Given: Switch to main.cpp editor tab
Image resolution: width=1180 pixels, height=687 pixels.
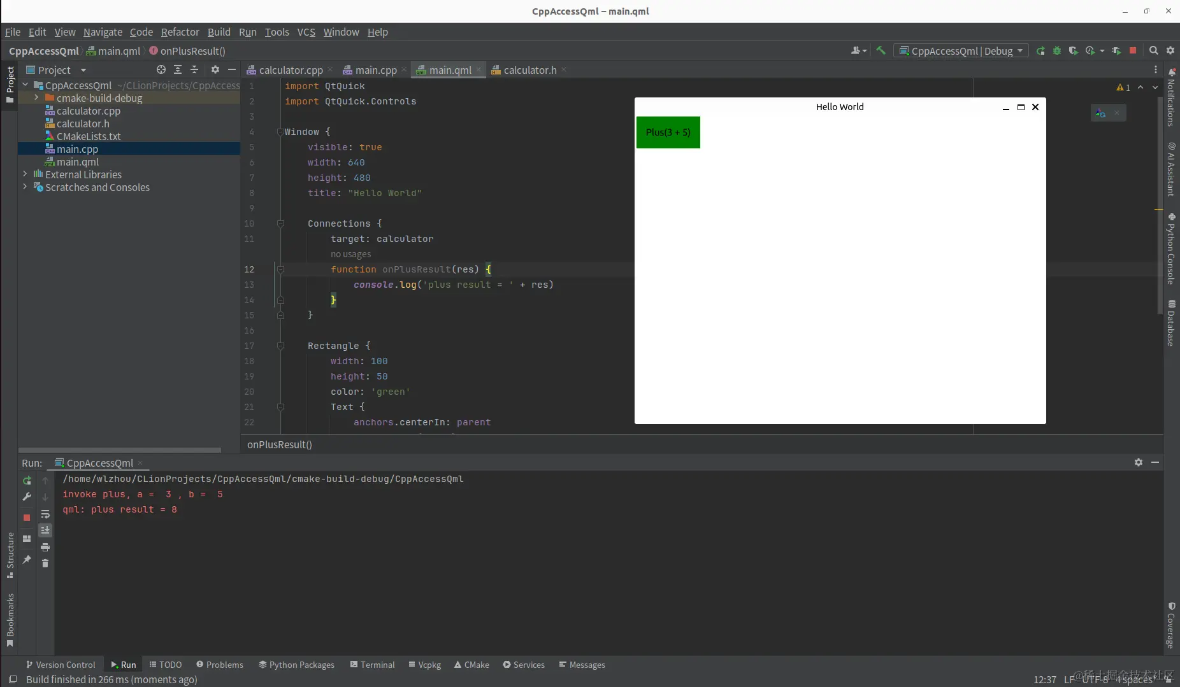Looking at the screenshot, I should pos(376,70).
